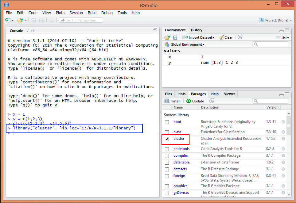Remove the foreign package
Viewport: 296px width, 203px height.
pos(283,176)
